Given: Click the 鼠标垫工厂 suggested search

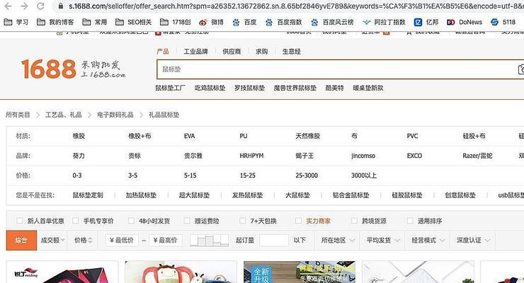Looking at the screenshot, I should pyautogui.click(x=171, y=88).
